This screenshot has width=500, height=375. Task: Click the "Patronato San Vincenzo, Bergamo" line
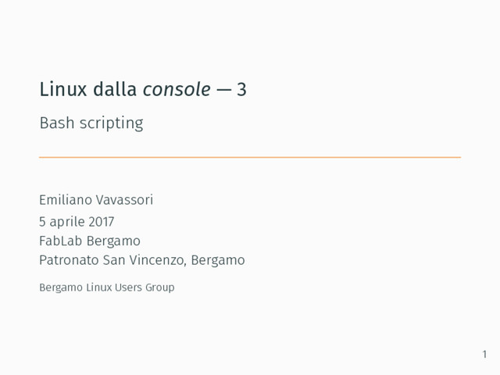pos(141,259)
